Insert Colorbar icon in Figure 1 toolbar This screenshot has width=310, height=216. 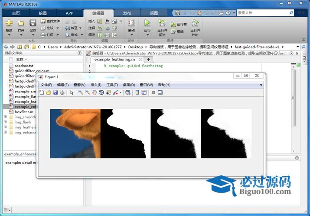[x=137, y=92]
